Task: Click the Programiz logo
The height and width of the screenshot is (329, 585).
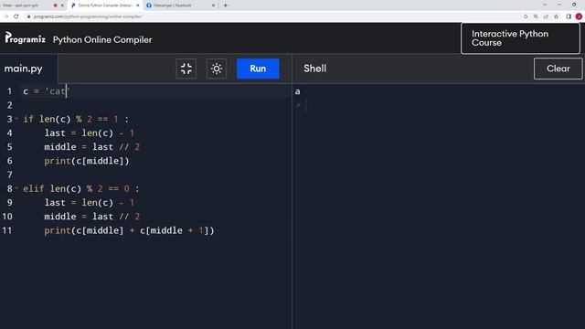Action: pos(26,38)
